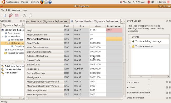Close the Comments panel
The image size is (171, 103).
170,82
